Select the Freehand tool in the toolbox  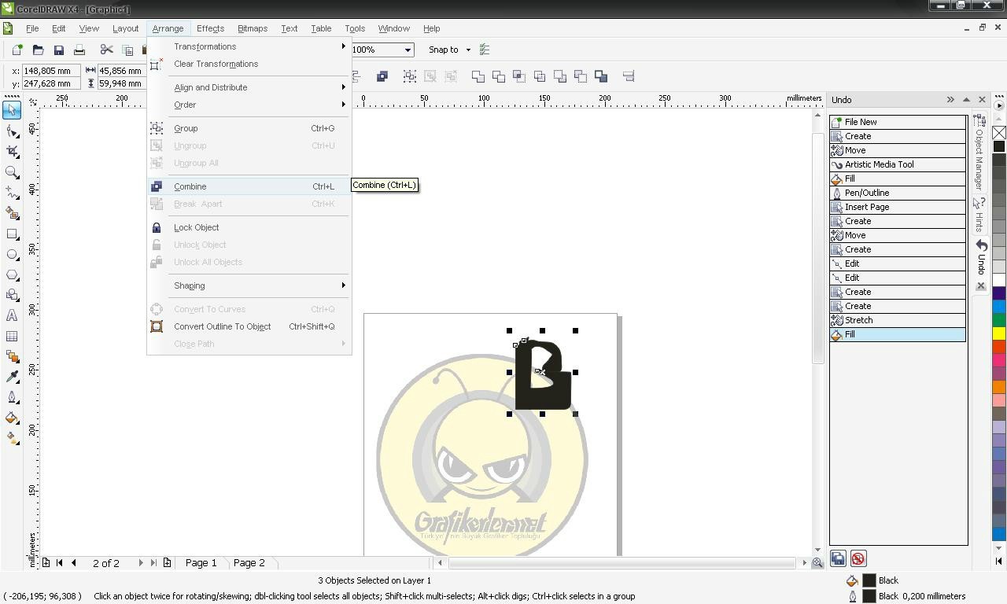click(12, 192)
